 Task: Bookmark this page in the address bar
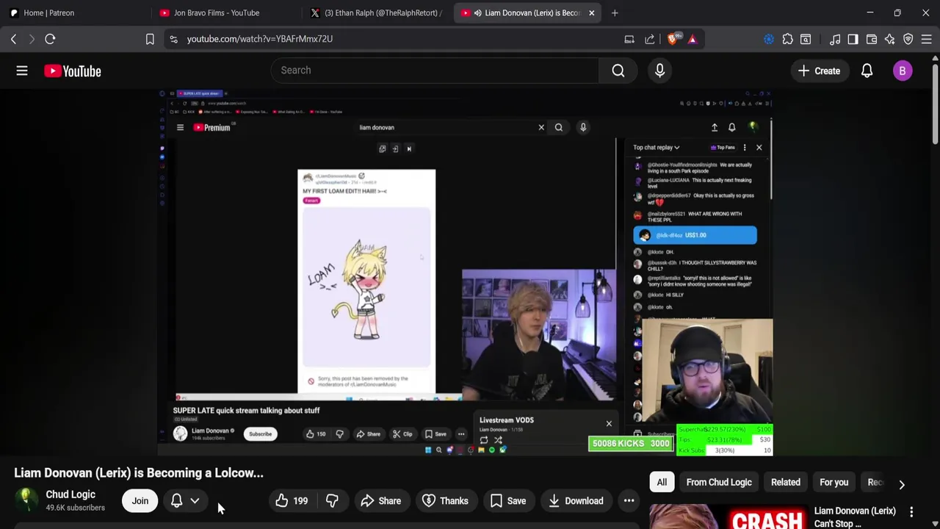[150, 39]
